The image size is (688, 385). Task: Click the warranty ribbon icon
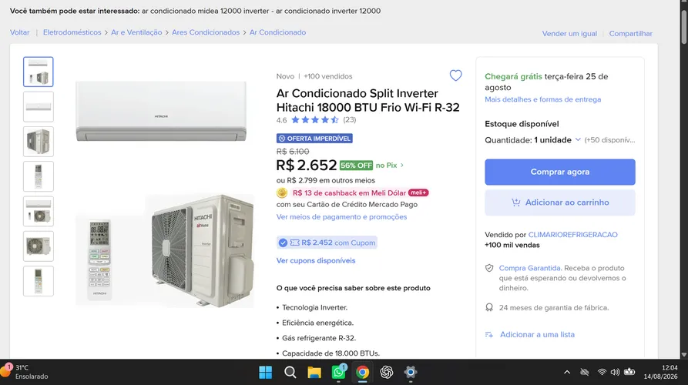point(489,307)
